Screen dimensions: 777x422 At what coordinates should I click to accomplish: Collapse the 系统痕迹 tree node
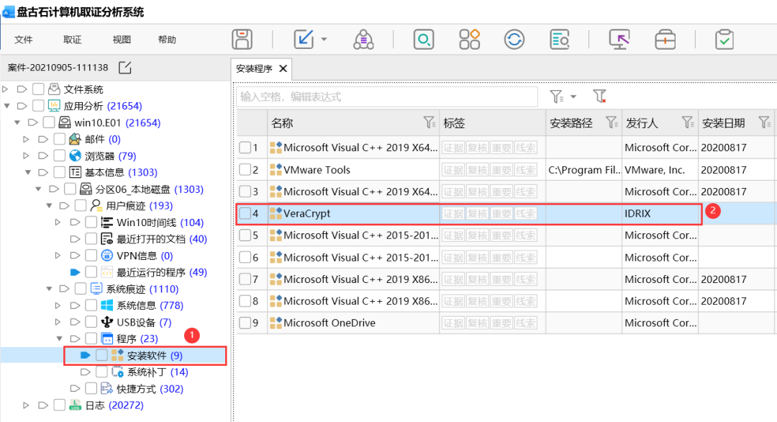tap(49, 289)
